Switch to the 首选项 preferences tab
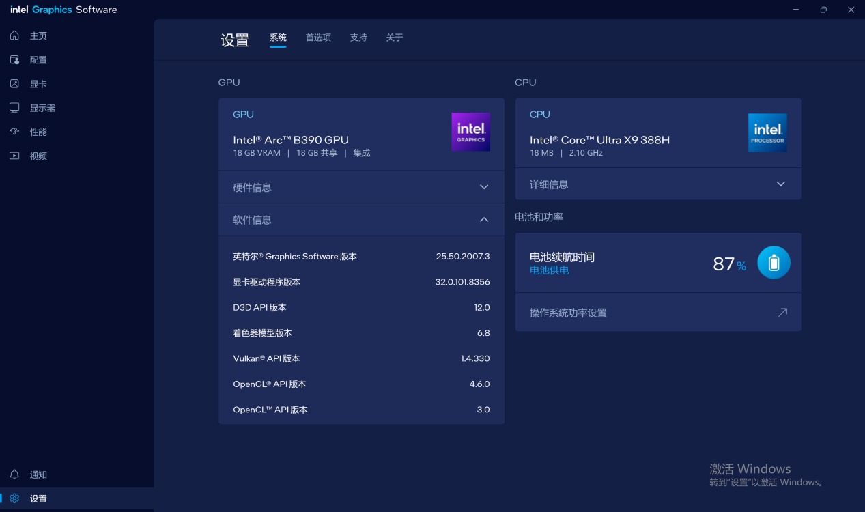Screen dimensions: 865x512 click(x=318, y=38)
